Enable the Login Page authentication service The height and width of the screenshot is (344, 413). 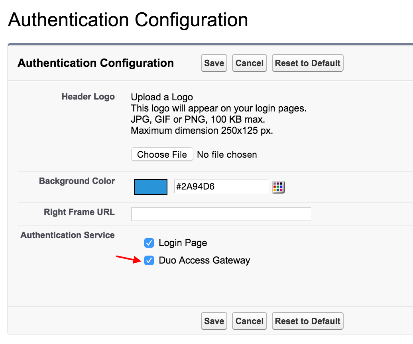tap(149, 243)
